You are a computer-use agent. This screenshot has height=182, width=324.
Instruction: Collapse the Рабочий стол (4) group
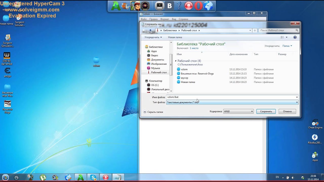click(x=176, y=61)
